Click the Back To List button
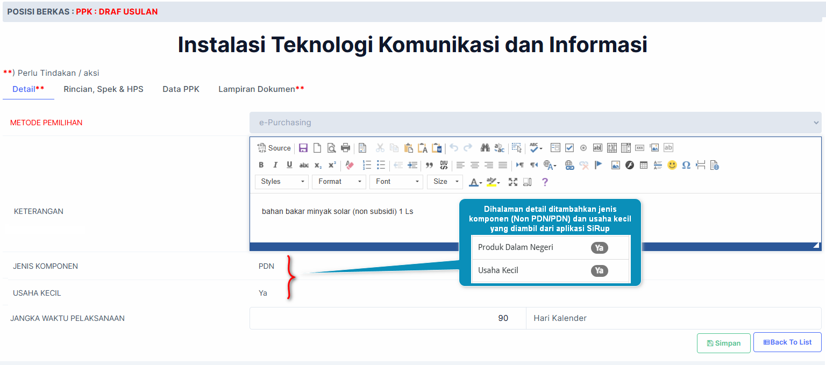 pyautogui.click(x=787, y=342)
